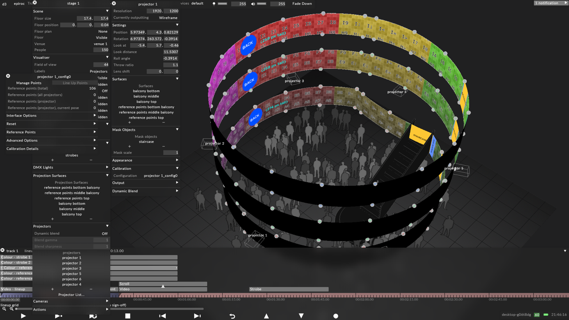The width and height of the screenshot is (569, 320).
Task: Jump to the next section marker
Action: [x=197, y=316]
